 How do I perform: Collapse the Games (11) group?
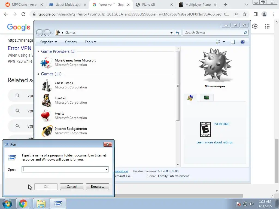38,74
